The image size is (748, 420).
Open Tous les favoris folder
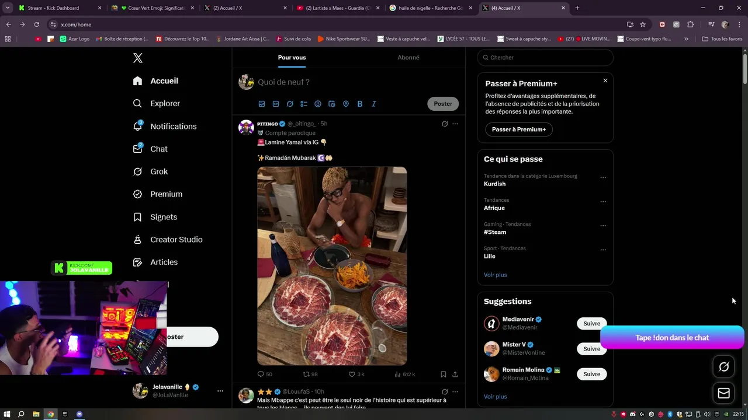click(x=722, y=39)
